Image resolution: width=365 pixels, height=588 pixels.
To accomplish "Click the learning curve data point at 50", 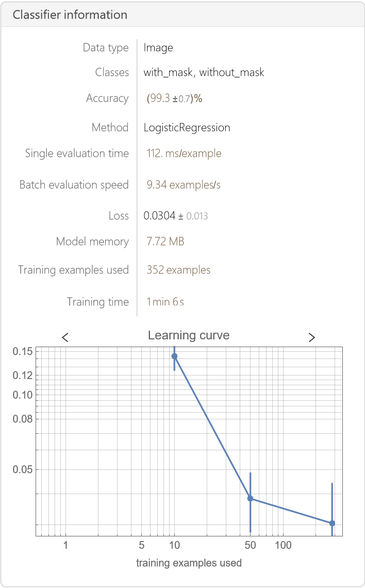I will (x=250, y=498).
